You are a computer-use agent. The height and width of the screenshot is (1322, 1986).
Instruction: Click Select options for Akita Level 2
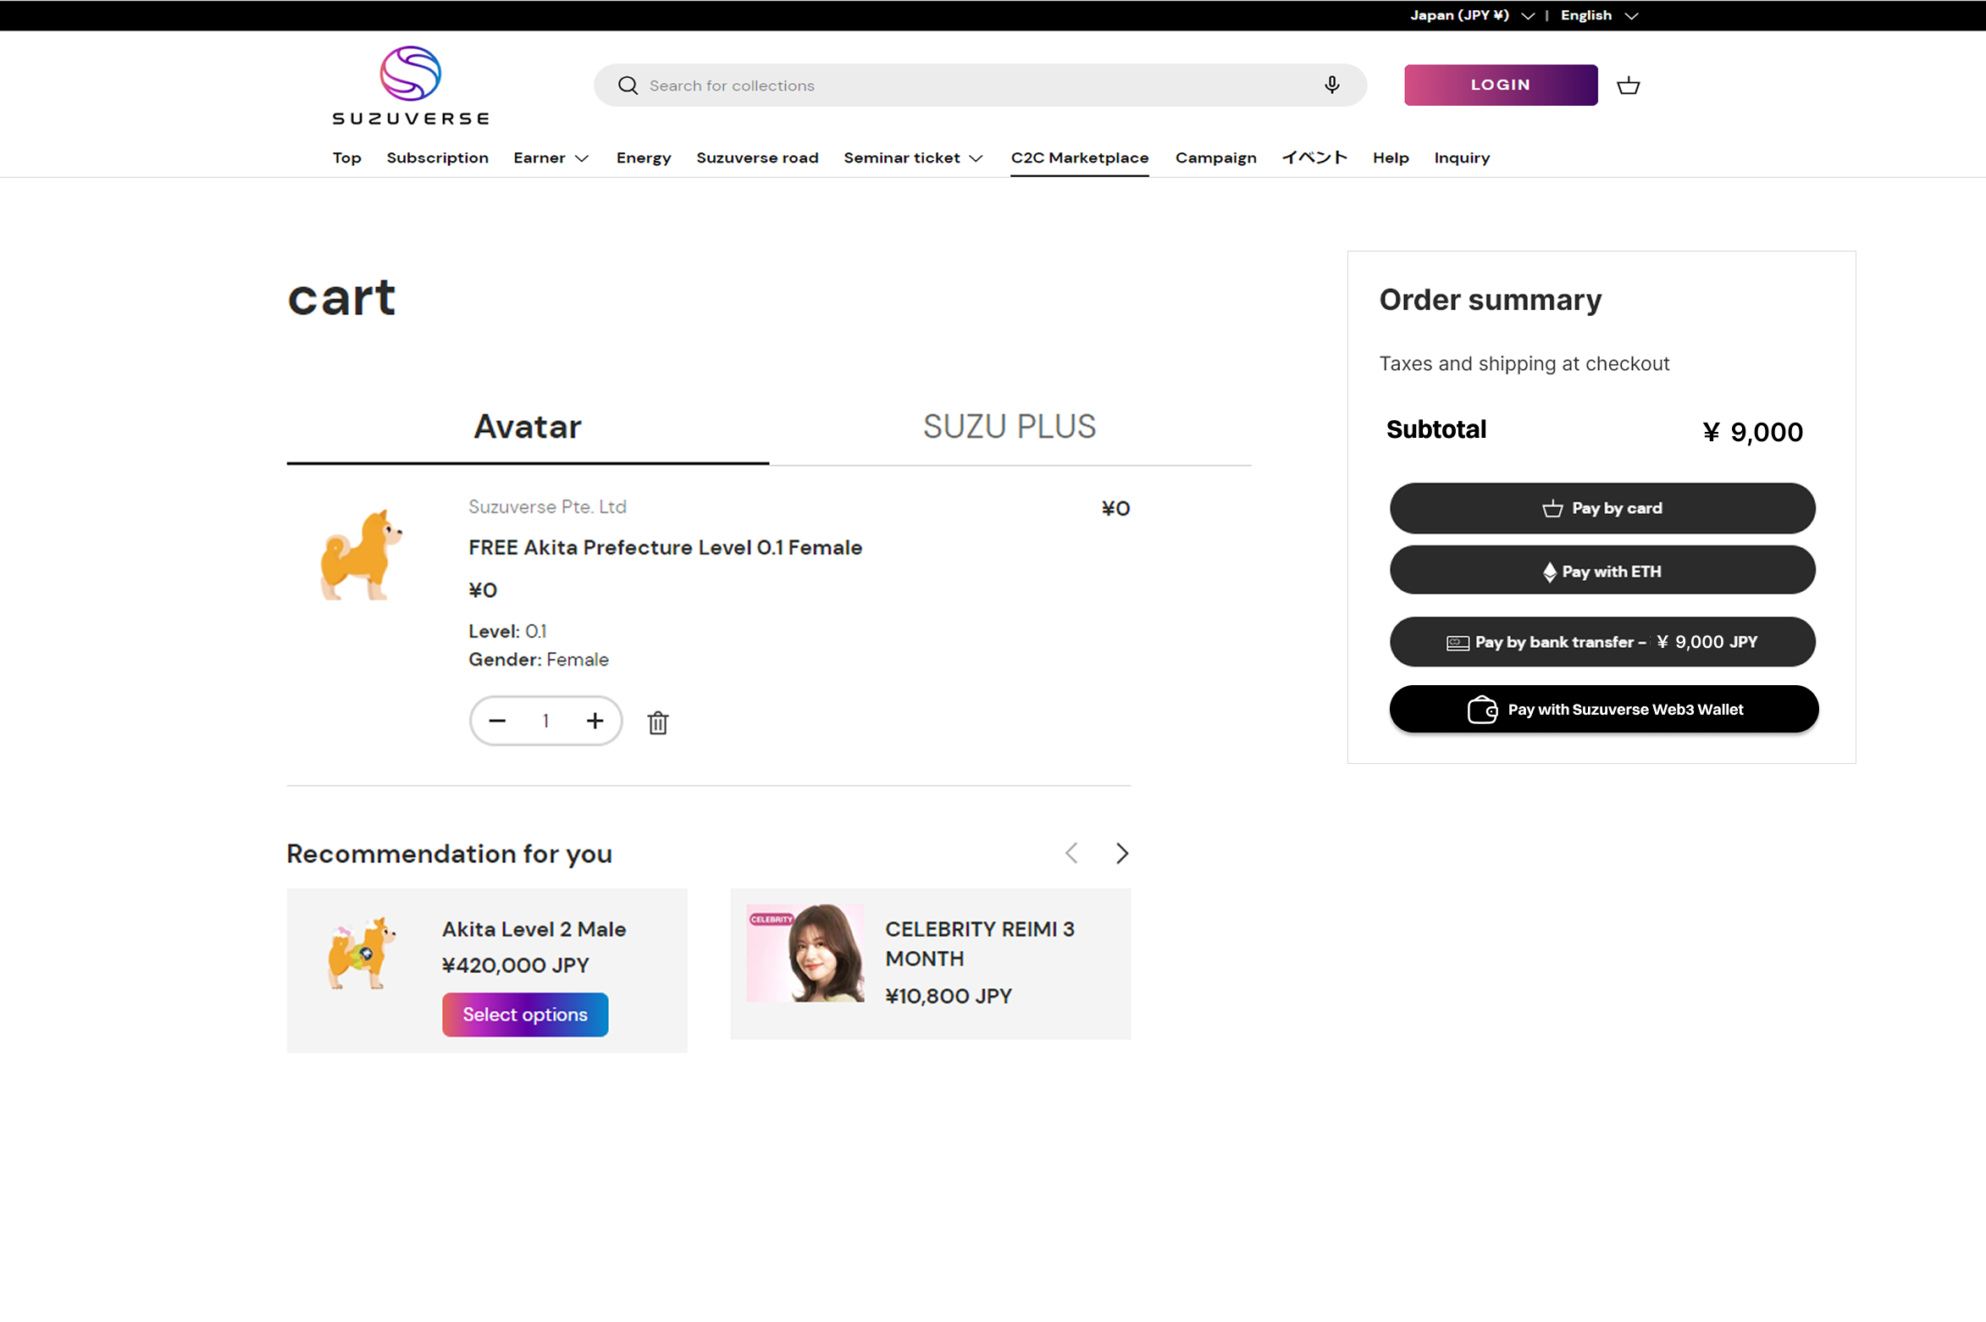(x=525, y=1014)
